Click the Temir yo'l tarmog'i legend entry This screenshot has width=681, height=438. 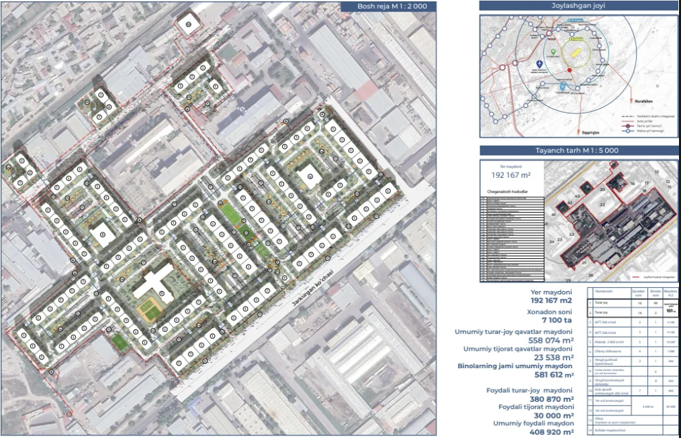643,125
